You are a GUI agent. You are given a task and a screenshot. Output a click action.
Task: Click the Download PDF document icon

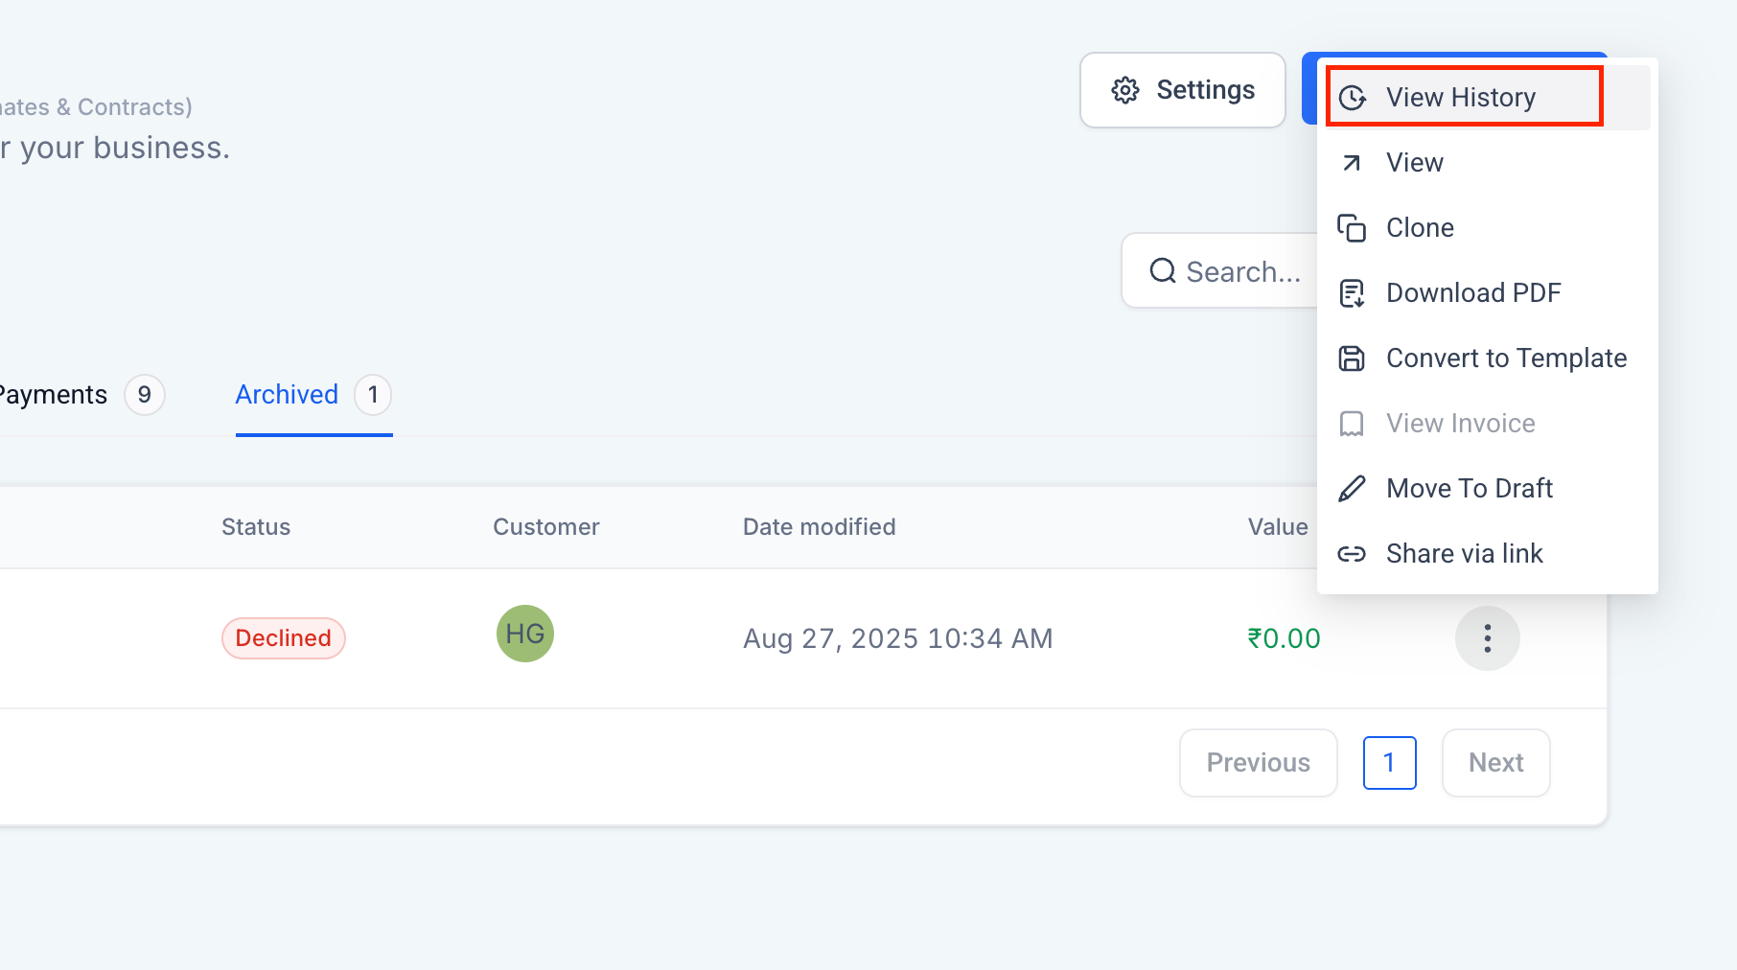click(1352, 293)
